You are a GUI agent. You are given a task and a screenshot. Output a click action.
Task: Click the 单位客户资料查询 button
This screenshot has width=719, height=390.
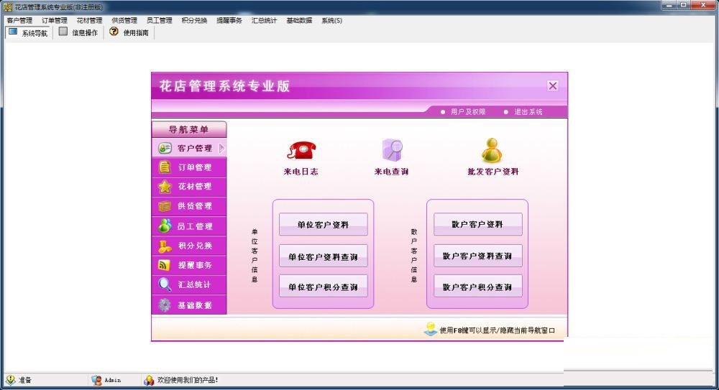coord(324,256)
